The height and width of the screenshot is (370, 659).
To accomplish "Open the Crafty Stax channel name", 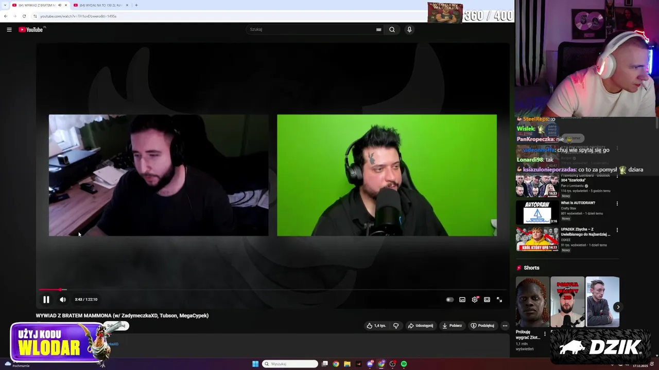I will click(x=568, y=208).
